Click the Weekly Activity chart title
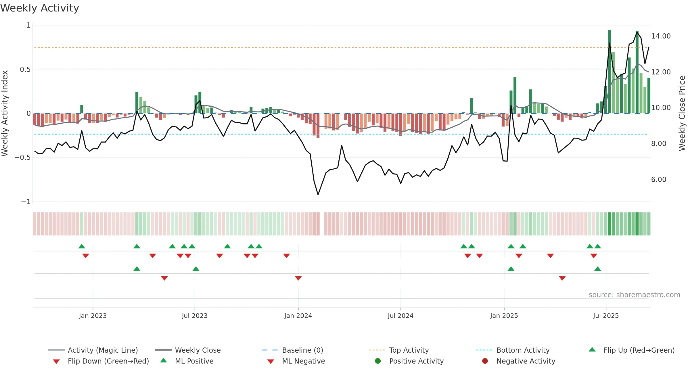This screenshot has height=388, width=690. coord(40,8)
